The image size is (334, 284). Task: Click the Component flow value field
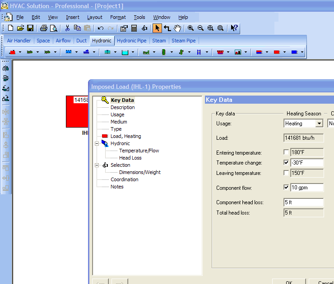point(307,187)
